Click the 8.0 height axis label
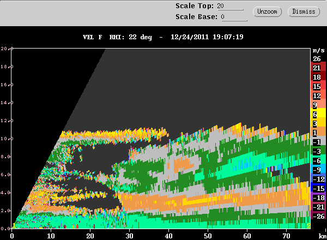 point(6,157)
